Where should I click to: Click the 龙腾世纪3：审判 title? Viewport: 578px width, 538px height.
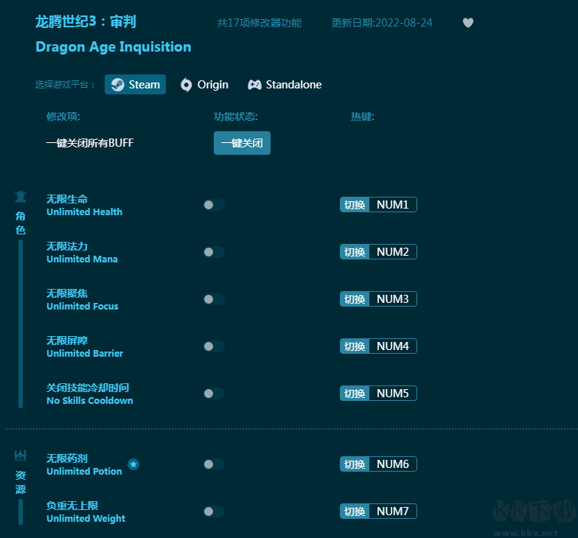[86, 21]
